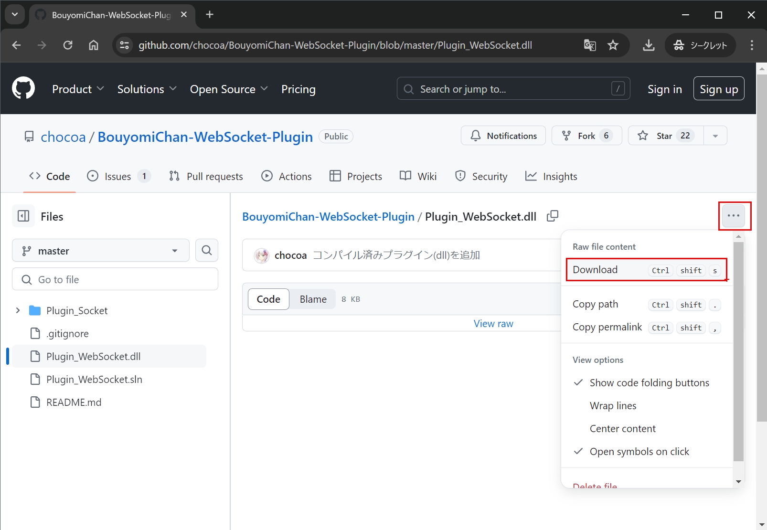Open Wiki tab
Image resolution: width=767 pixels, height=530 pixels.
tap(418, 176)
